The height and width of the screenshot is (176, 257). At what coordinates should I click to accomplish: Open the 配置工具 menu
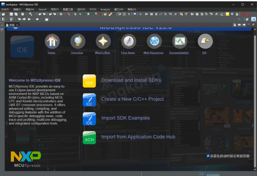coord(68,10)
